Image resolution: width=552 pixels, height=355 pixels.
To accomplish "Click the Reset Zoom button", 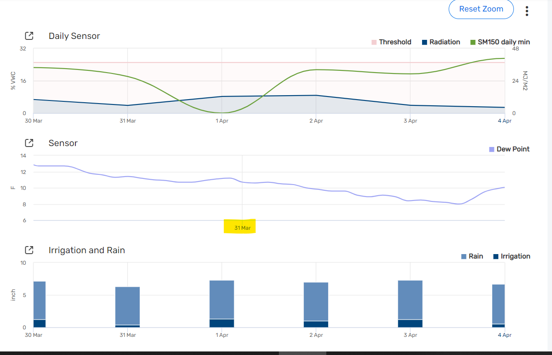I will [x=481, y=9].
